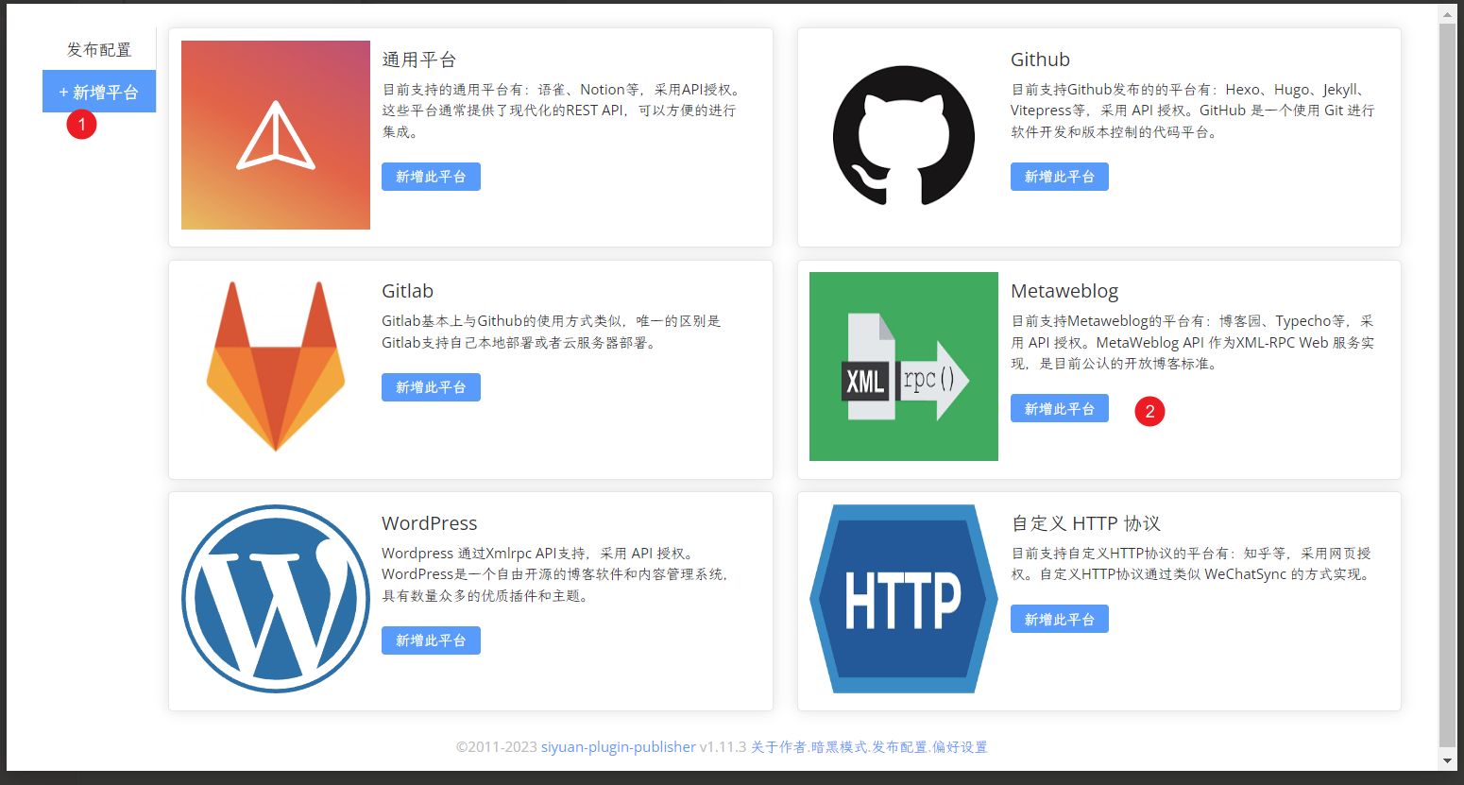The width and height of the screenshot is (1464, 785).
Task: Click the description mentioning Hexo、Hugo、Jekyll
Action: 1193,111
